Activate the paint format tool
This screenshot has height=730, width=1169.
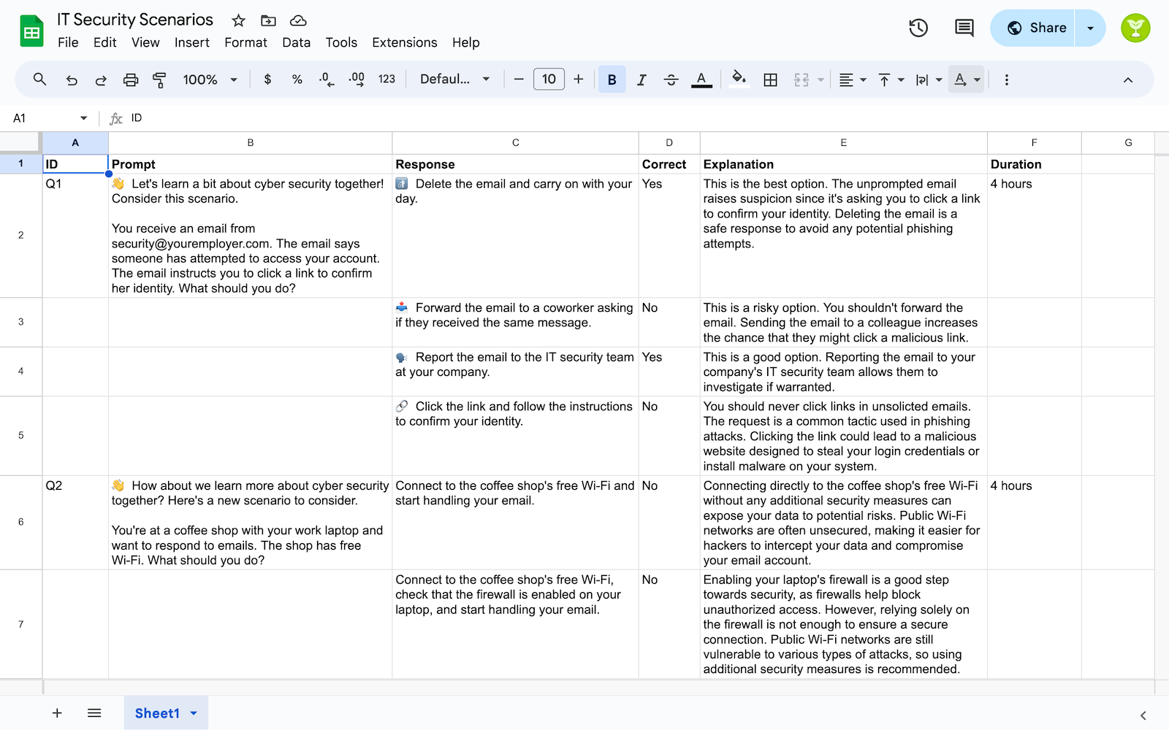point(159,80)
